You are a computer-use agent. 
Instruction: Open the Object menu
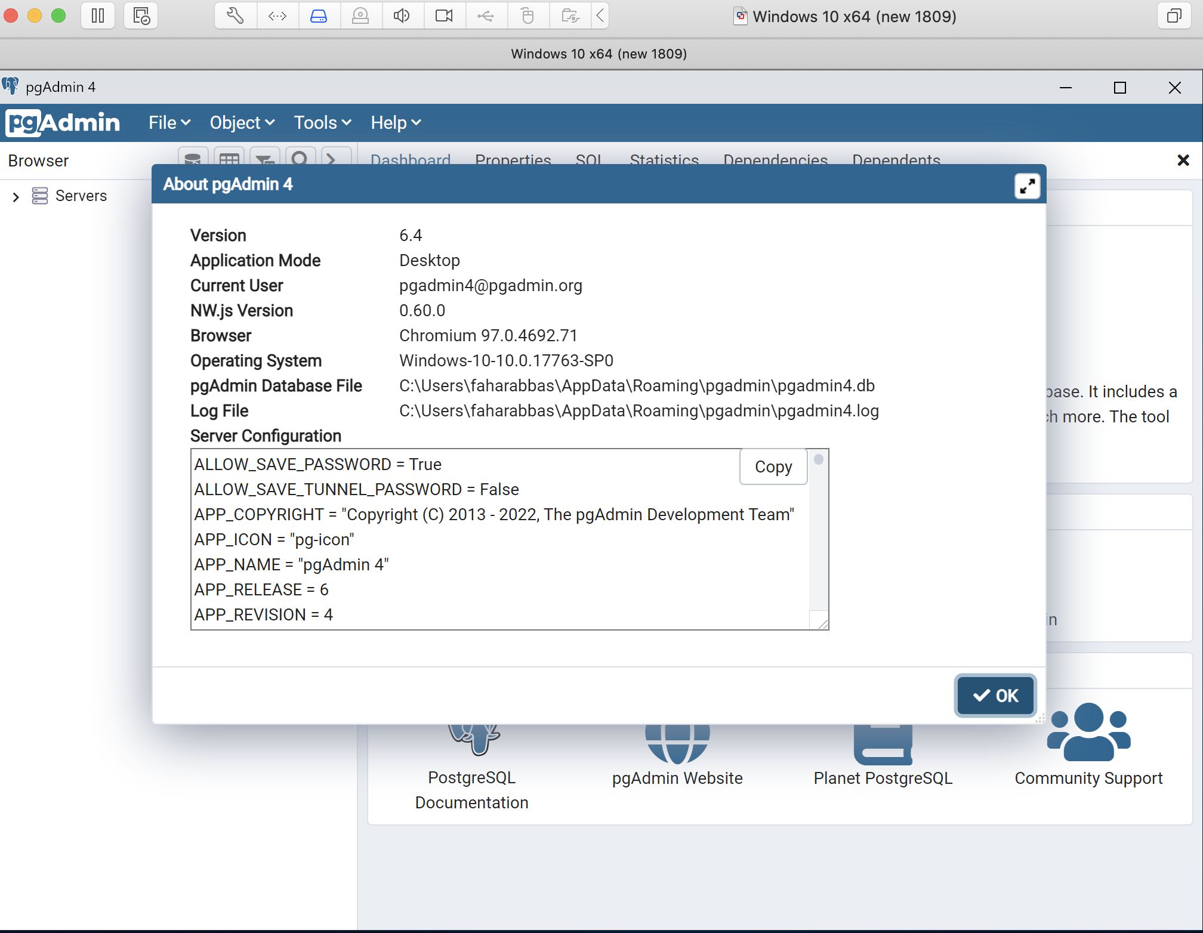242,122
